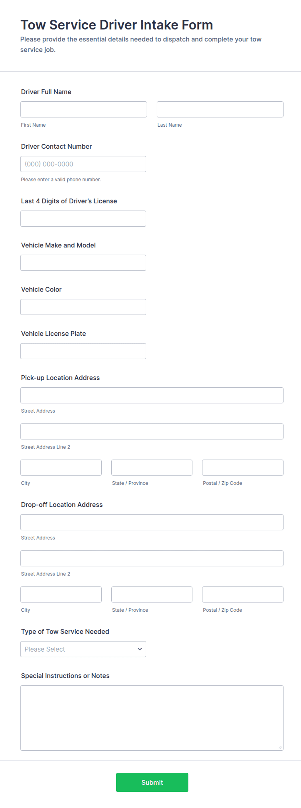This screenshot has width=301, height=808.
Task: Click the Pick-up Street Address field
Action: (x=151, y=395)
